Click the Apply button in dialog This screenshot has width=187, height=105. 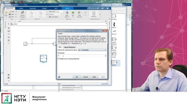coord(103,77)
